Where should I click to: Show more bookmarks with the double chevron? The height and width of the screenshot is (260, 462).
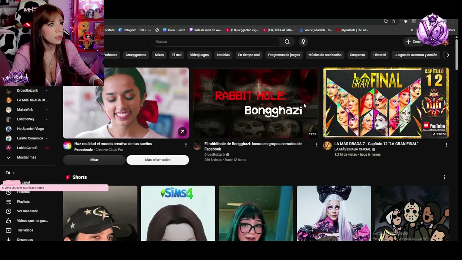click(412, 30)
